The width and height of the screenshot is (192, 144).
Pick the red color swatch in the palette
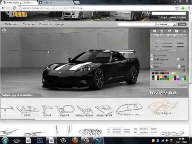pyautogui.click(x=158, y=77)
